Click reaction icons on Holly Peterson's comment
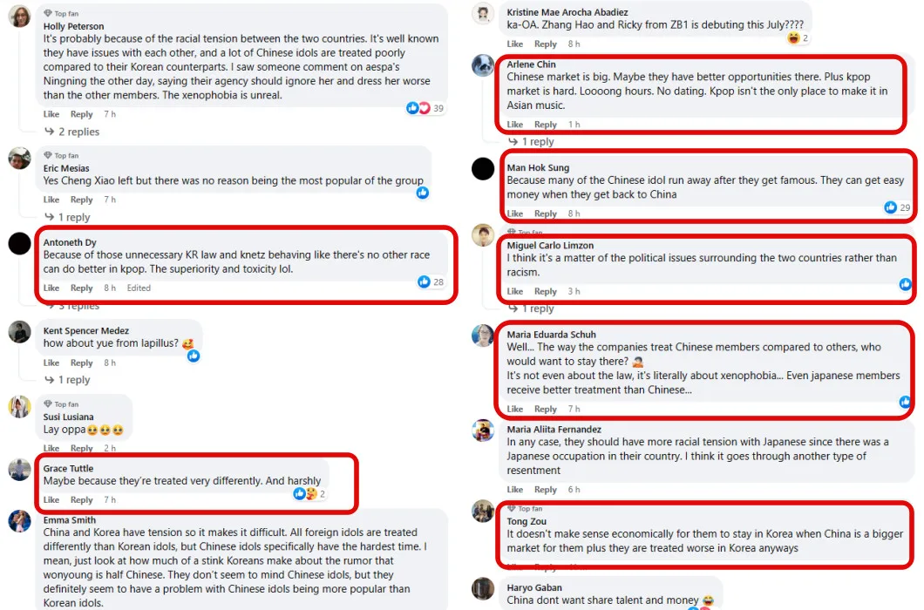The width and height of the screenshot is (924, 610). [x=418, y=108]
